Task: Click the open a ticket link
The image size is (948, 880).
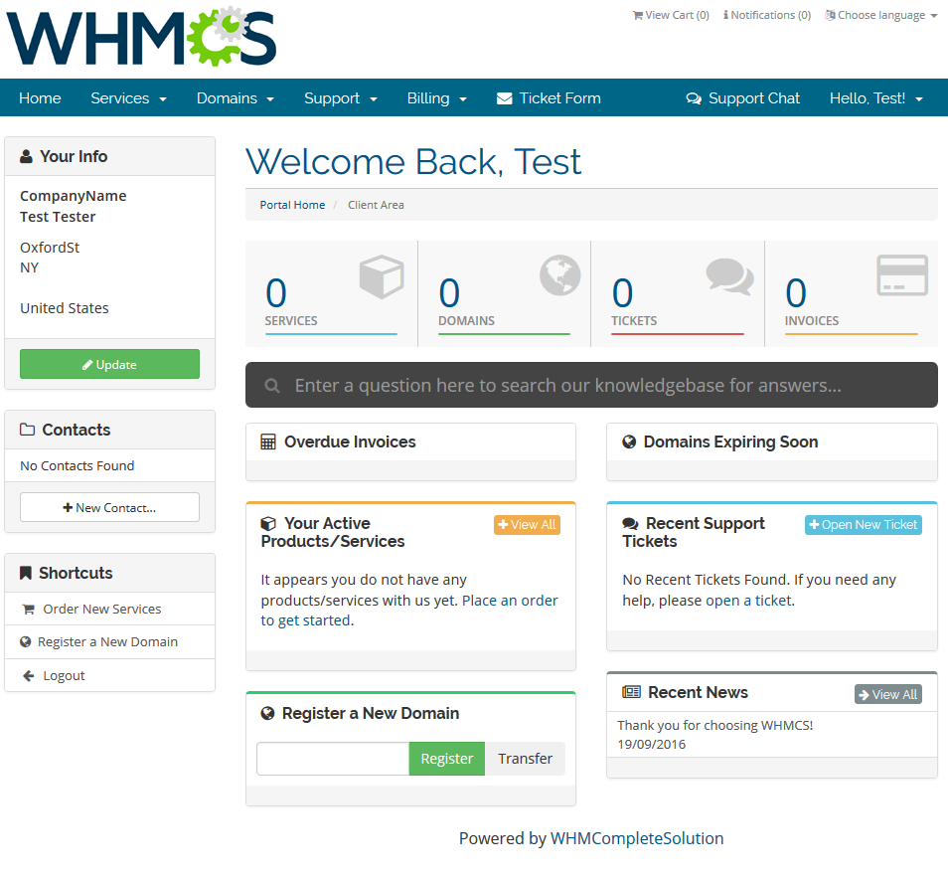Action: pos(748,601)
